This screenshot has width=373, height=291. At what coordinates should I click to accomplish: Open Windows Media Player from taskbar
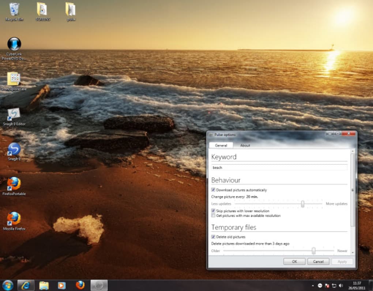(62, 285)
